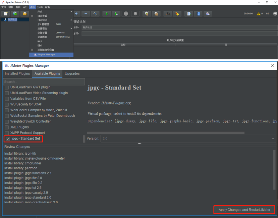278x218 pixels.
Task: Click the Open file toolbar icon
Action: pyautogui.click(x=24, y=14)
